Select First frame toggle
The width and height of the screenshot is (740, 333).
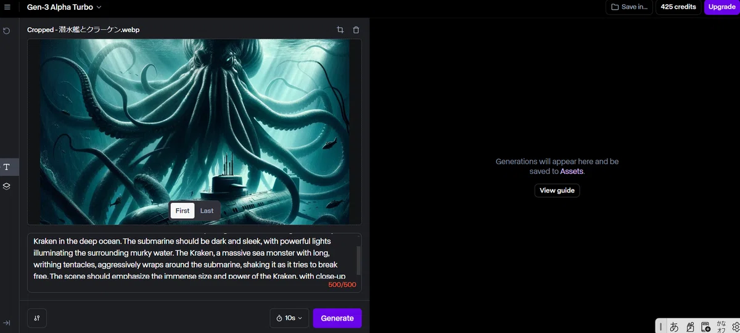click(183, 210)
